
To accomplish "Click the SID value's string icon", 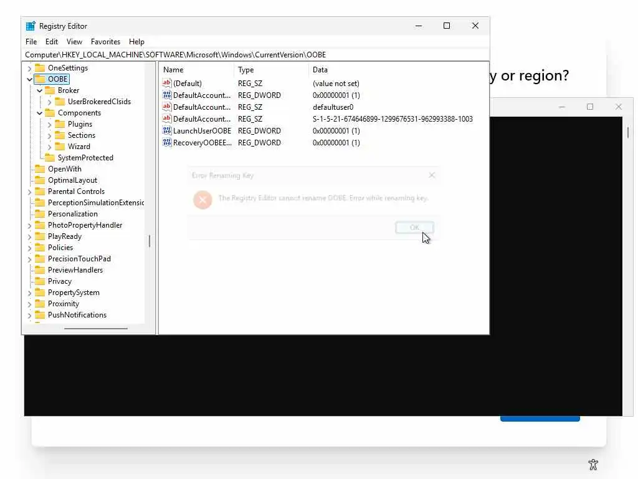I will [x=167, y=119].
